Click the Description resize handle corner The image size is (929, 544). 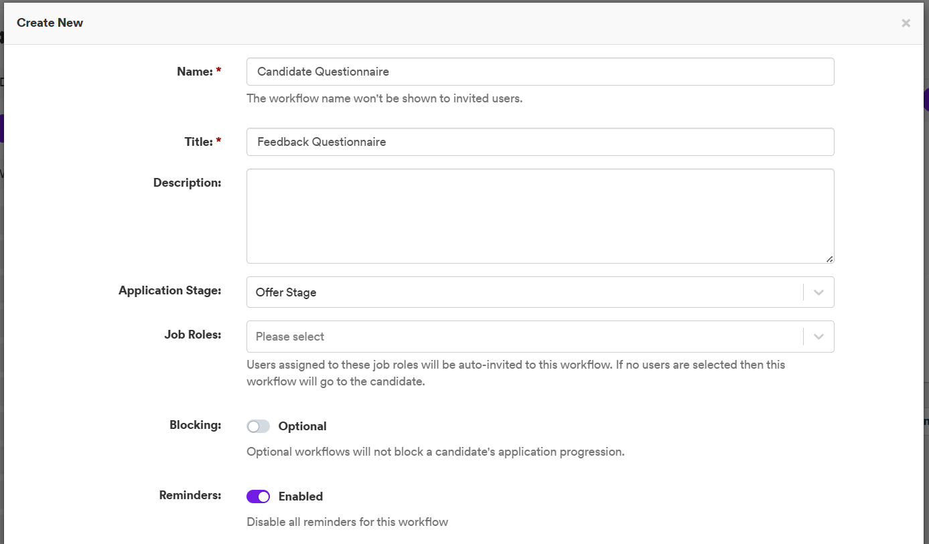[829, 259]
